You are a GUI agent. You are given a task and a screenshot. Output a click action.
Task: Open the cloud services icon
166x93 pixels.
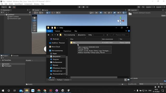10,7
